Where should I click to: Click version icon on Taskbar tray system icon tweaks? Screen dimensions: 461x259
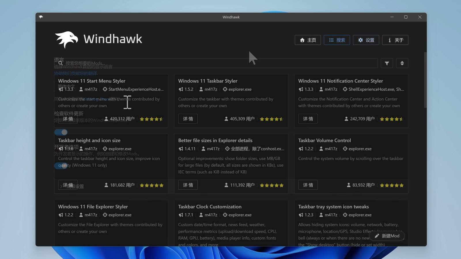point(301,215)
